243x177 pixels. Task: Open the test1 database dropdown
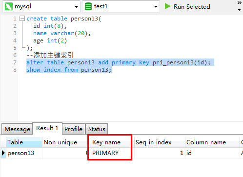click(x=156, y=7)
